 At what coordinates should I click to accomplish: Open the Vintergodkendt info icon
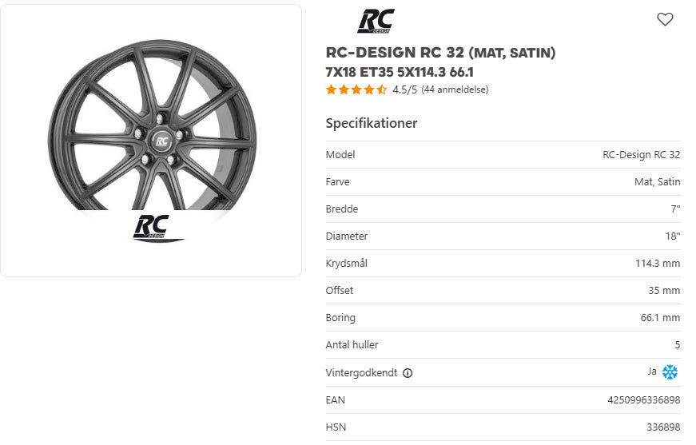[x=408, y=373]
